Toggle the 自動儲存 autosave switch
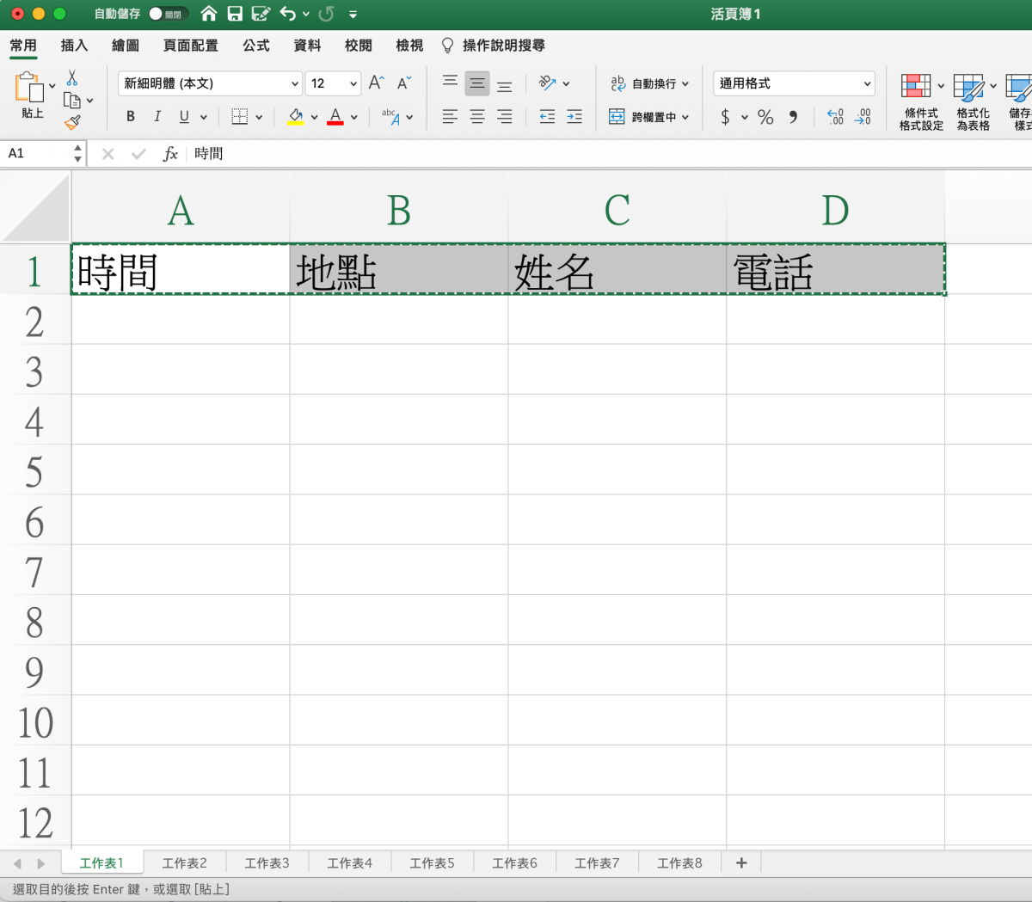This screenshot has height=902, width=1032. [x=167, y=14]
